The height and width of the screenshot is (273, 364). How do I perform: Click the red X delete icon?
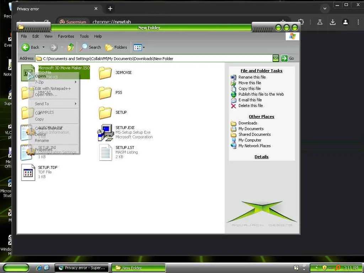[234, 106]
